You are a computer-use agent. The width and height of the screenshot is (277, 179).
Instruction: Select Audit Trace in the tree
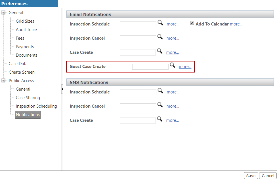tap(26, 30)
